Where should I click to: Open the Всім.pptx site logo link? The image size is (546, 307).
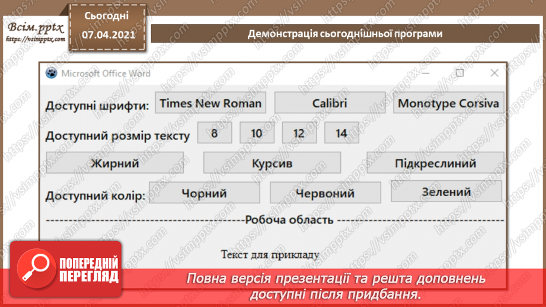click(x=35, y=31)
